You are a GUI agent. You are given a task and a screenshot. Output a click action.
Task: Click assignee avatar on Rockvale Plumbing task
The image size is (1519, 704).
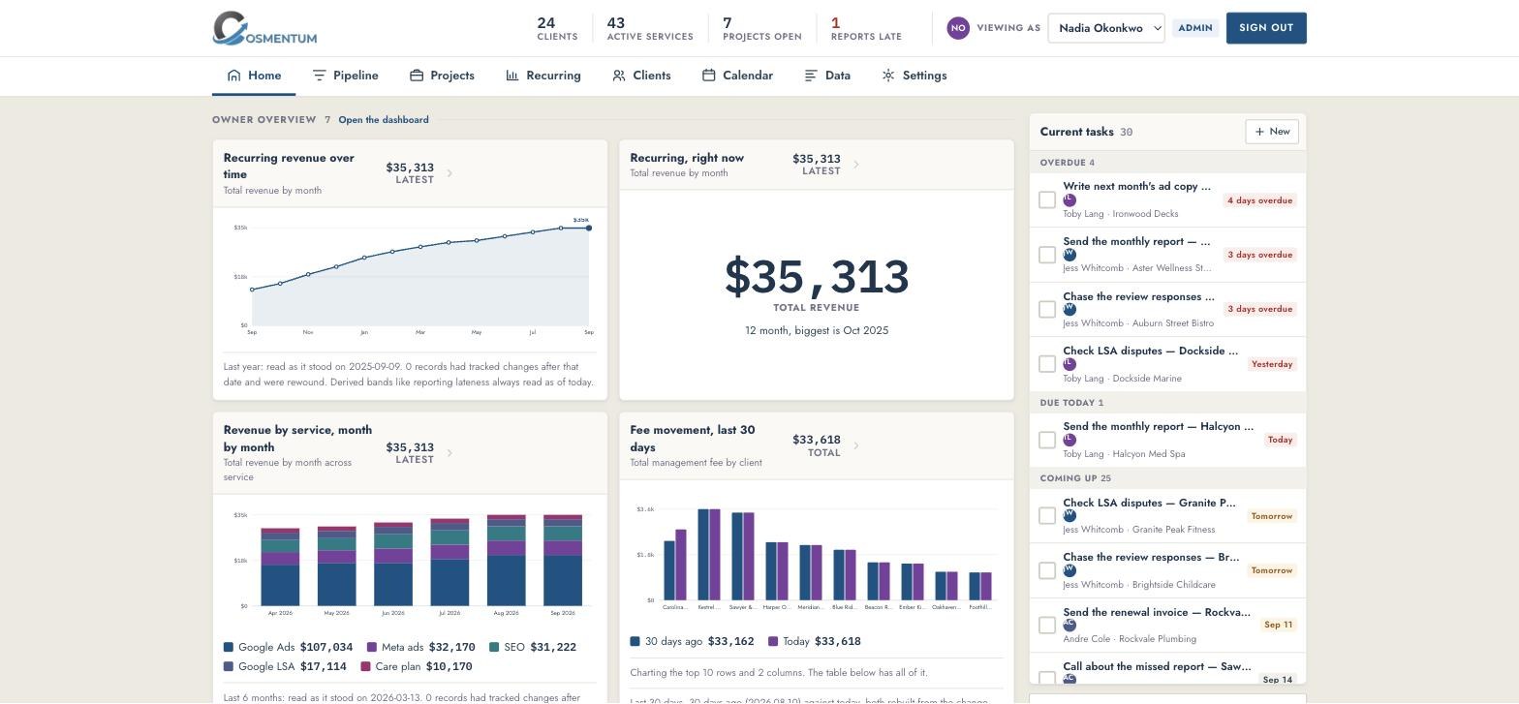[1069, 626]
